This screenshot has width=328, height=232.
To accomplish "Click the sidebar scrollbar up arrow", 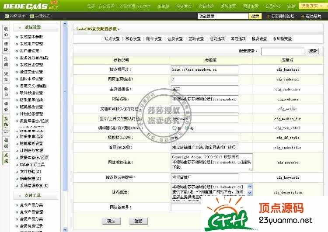I will pyautogui.click(x=65, y=24).
